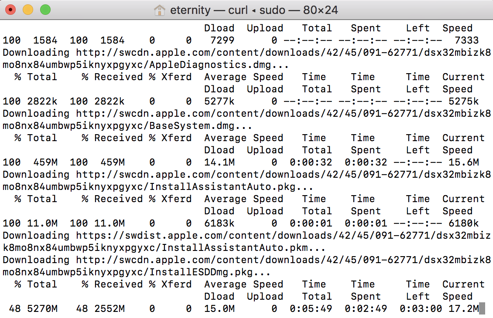Viewport: 493px width, 318px height.
Task: Click the '6180k' current speed value
Action: (x=464, y=223)
